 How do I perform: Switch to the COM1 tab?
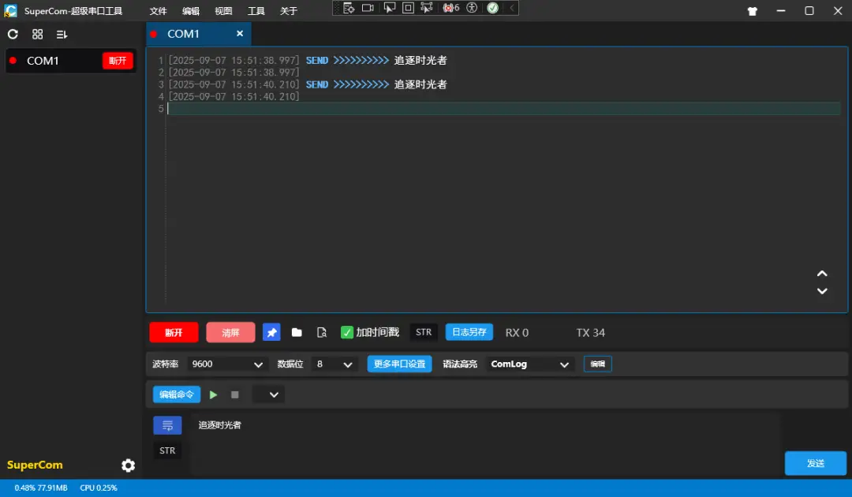coord(185,34)
